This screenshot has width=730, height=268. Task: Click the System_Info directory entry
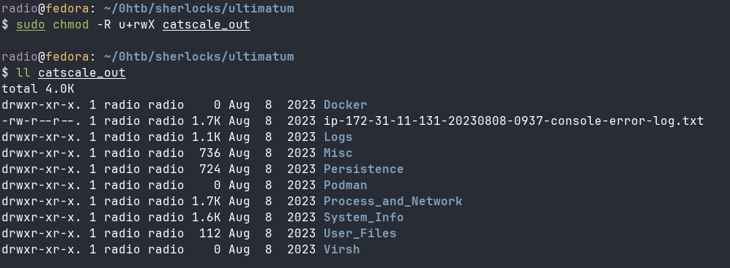tap(364, 218)
